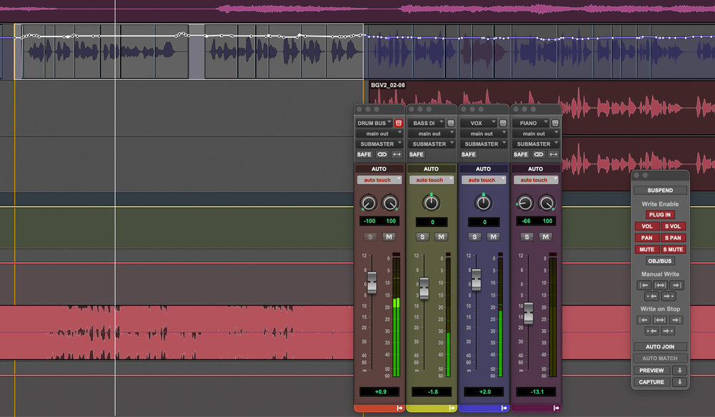Click Manual Write to start arrow icon

click(x=644, y=285)
